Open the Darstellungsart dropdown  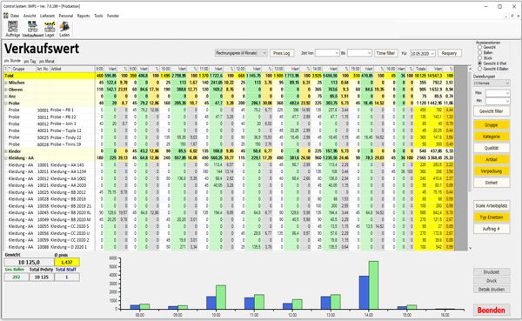point(492,83)
